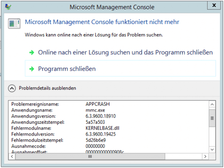This screenshot has width=224, height=168.
Task: Click the Problemereignisname label
Action: click(x=35, y=104)
